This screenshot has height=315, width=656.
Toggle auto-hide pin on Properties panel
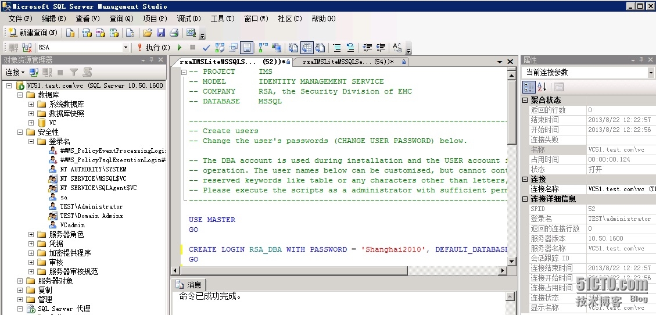click(x=642, y=60)
